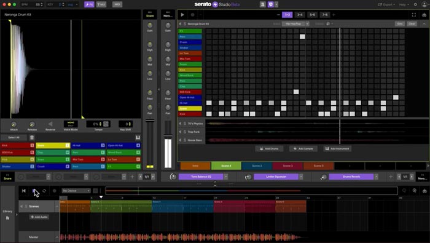Viewport: 430px width, 243px height.
Task: Toggle Mono/Poly voice mode
Action: pos(71,124)
